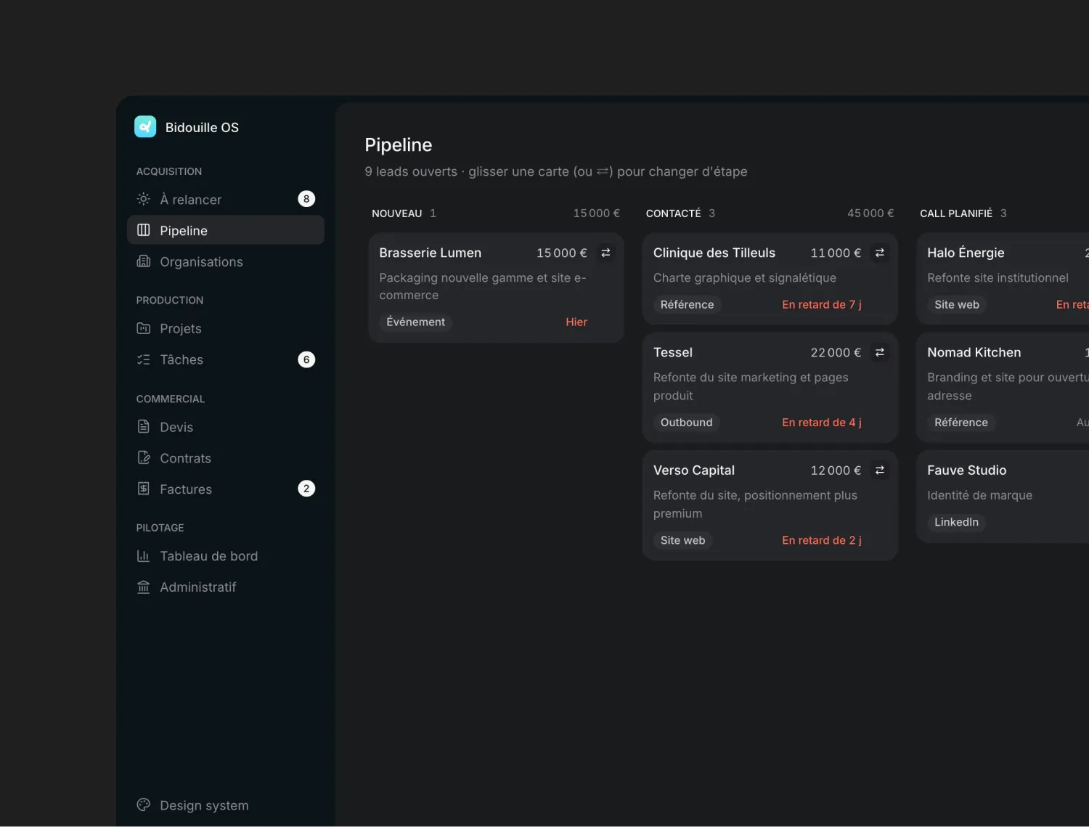Image resolution: width=1089 pixels, height=827 pixels.
Task: Click the change-stage arrows on Clinique des Tilleuls
Action: click(x=879, y=253)
